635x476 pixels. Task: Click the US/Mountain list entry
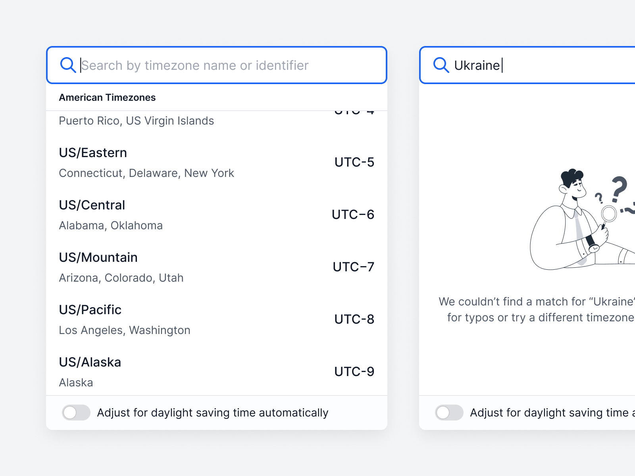[98, 257]
